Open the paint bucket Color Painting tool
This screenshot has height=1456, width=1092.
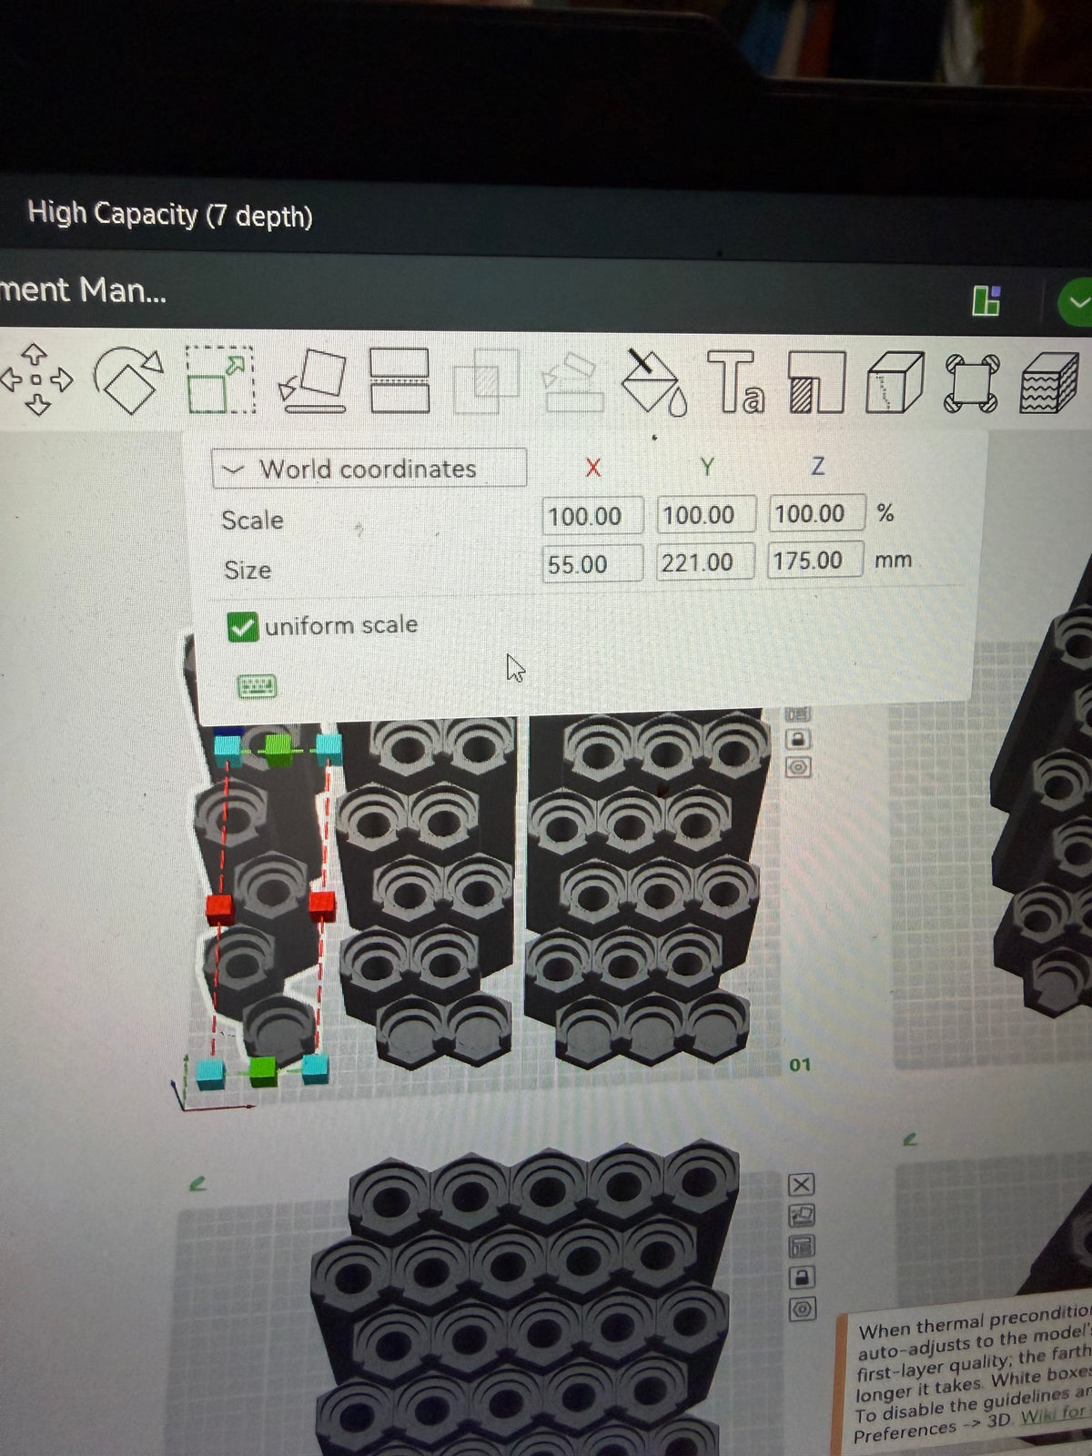click(x=652, y=382)
